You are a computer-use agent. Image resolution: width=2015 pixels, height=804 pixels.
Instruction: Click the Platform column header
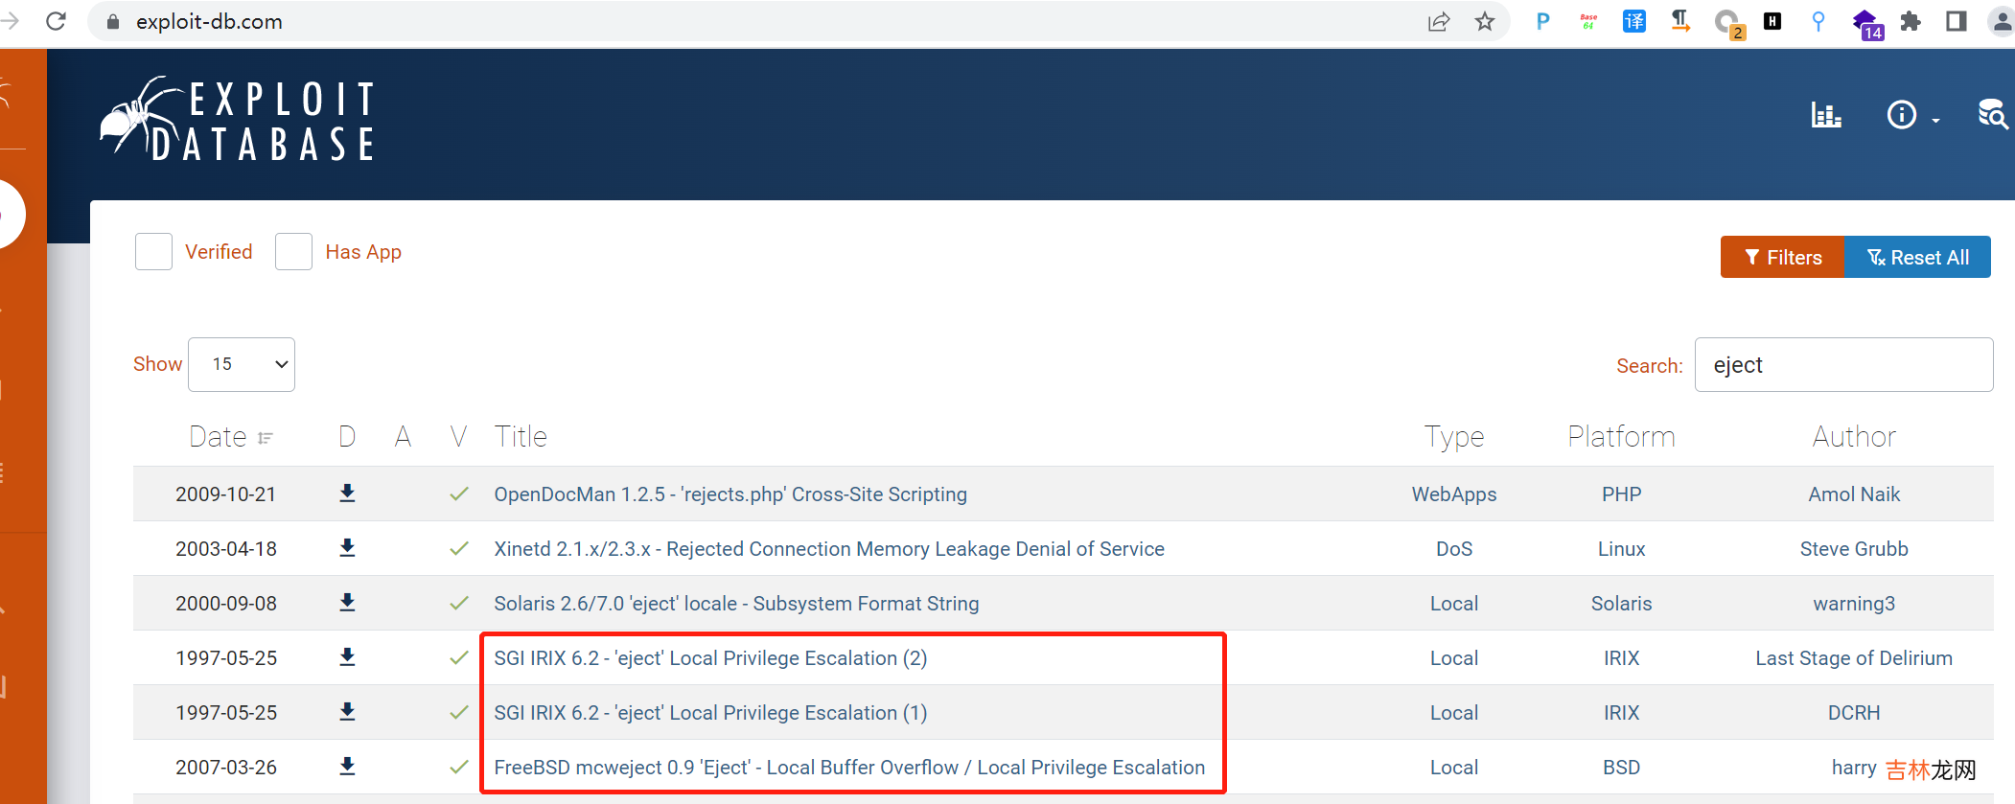coord(1622,437)
